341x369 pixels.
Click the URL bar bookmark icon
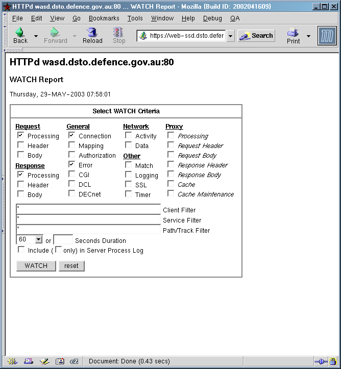point(143,36)
